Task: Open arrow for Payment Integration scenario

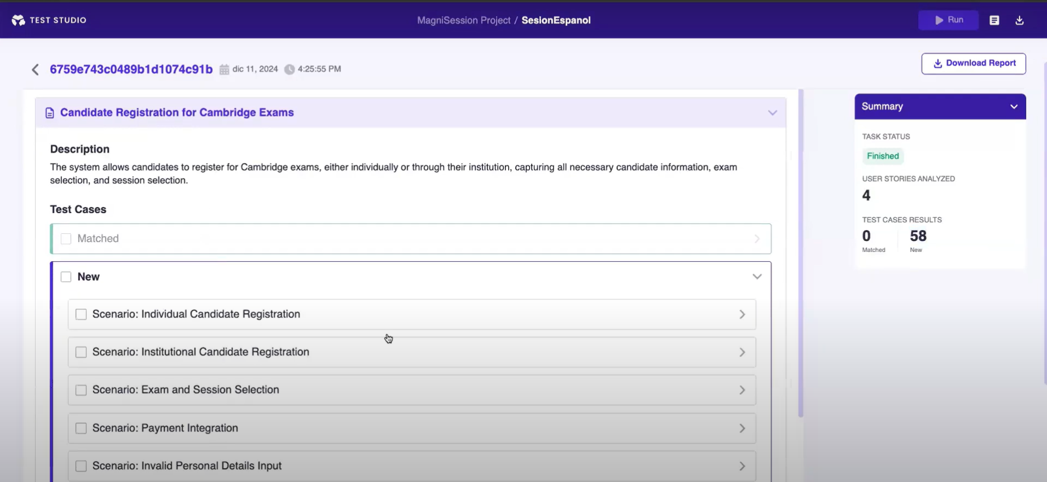Action: pos(742,428)
